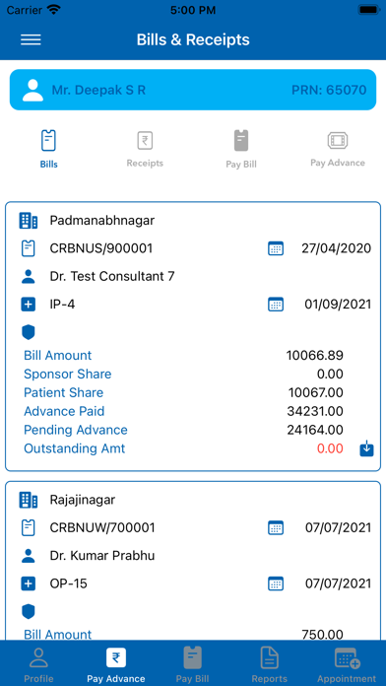Select the Bills tab
This screenshot has height=686, width=386.
(48, 149)
